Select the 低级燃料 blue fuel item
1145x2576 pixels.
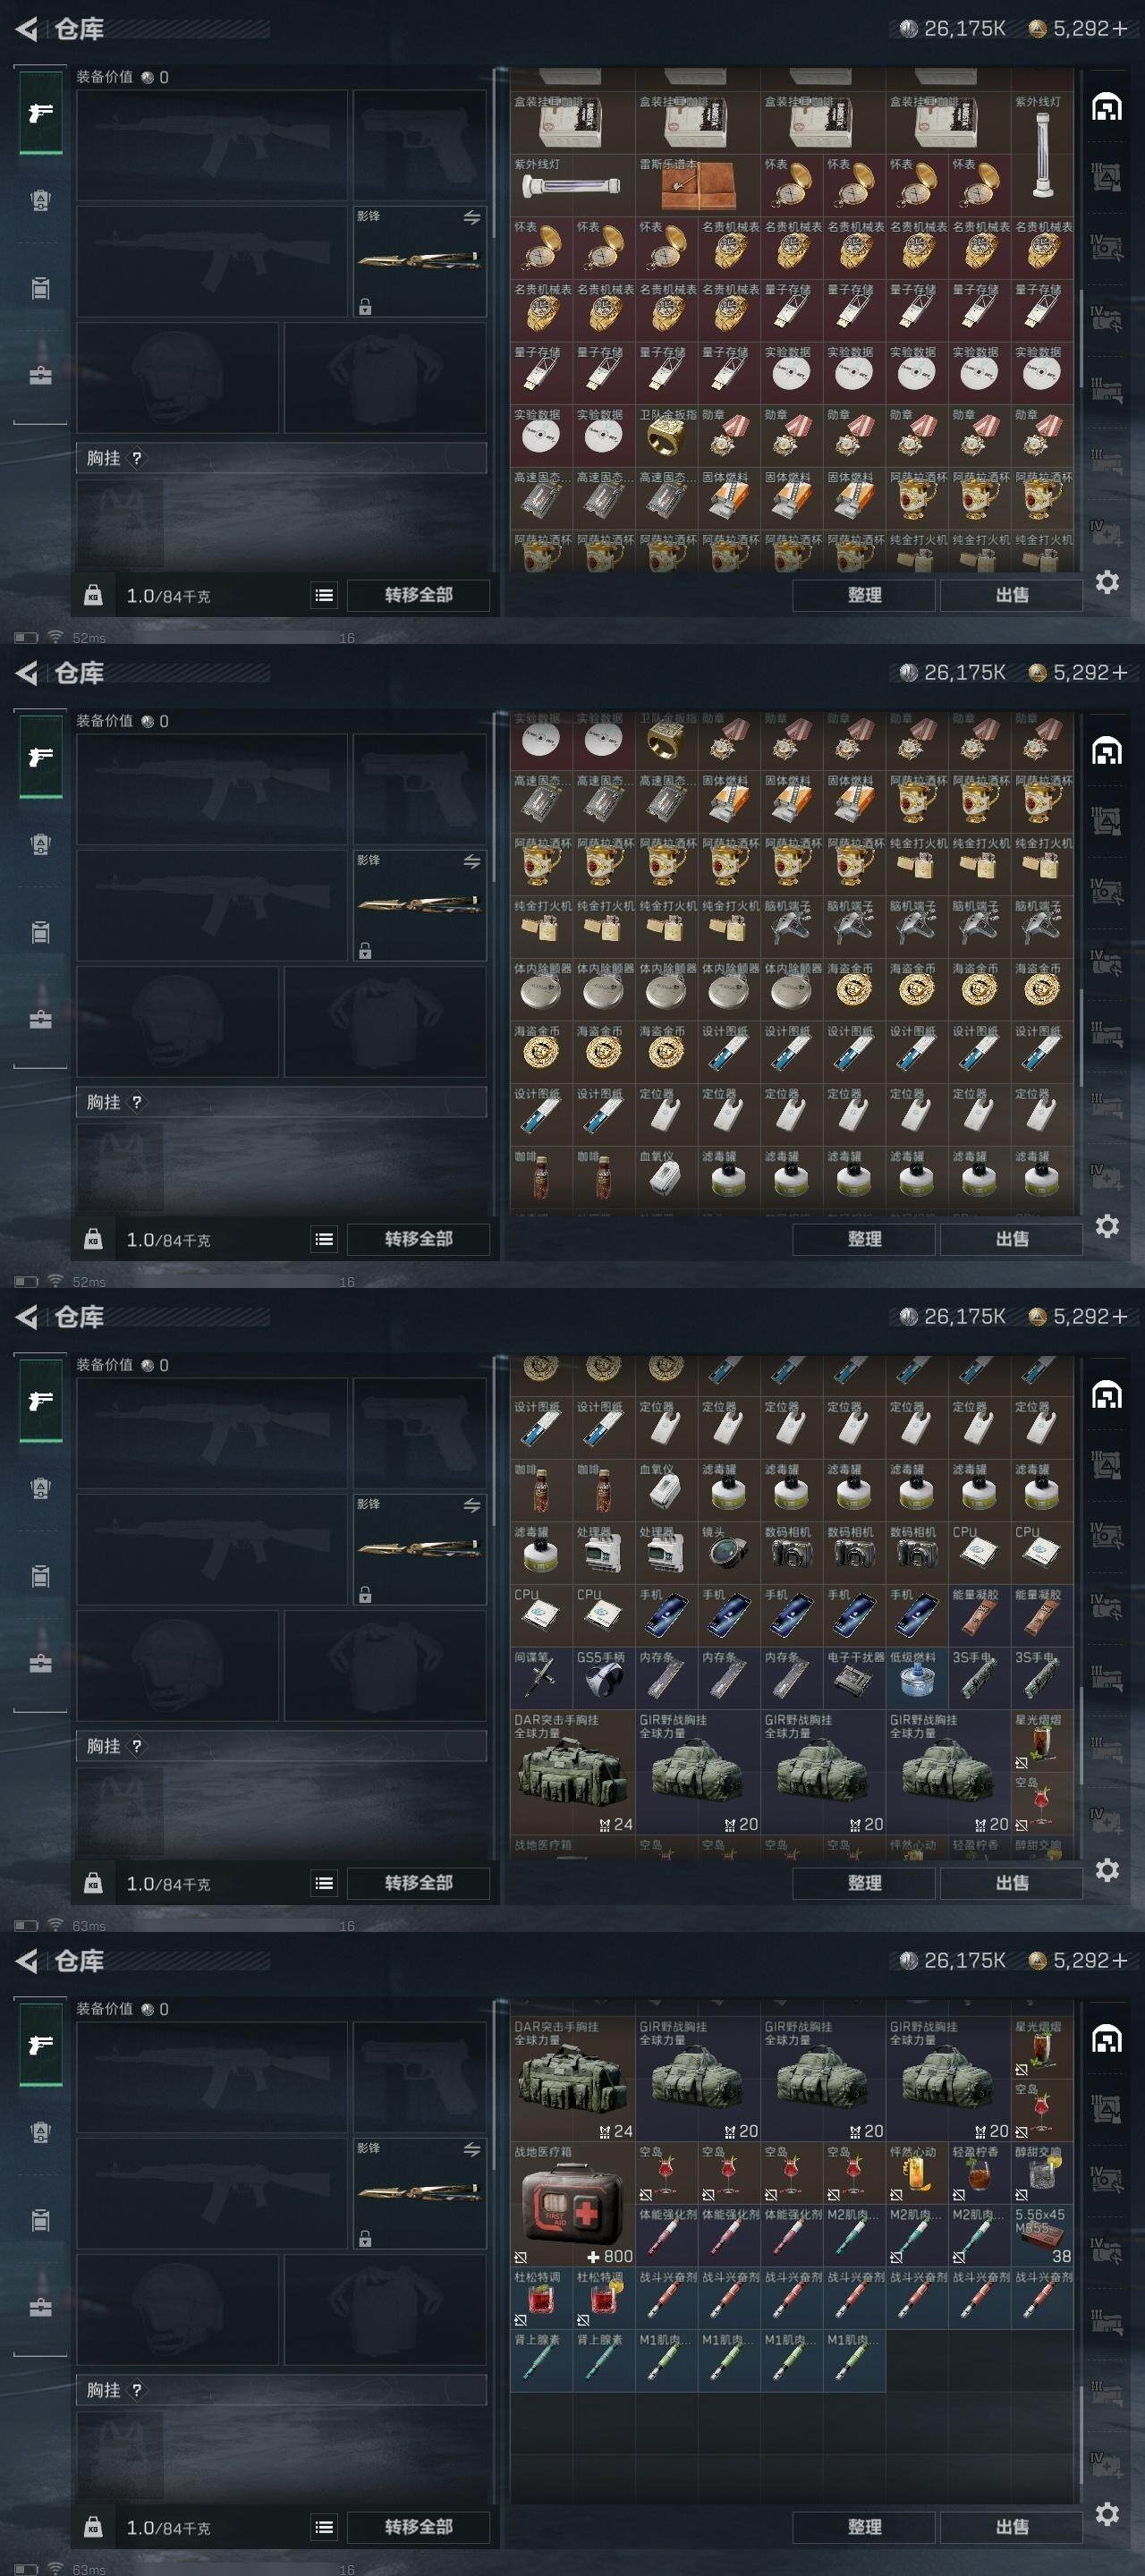pyautogui.click(x=917, y=1678)
